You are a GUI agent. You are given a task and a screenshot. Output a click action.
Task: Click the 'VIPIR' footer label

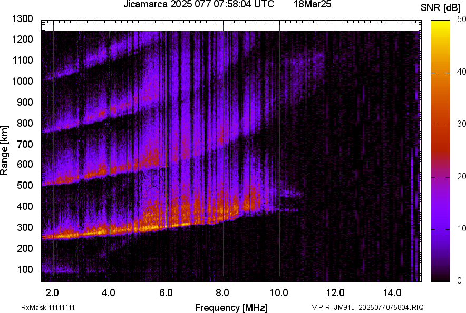pyautogui.click(x=321, y=307)
